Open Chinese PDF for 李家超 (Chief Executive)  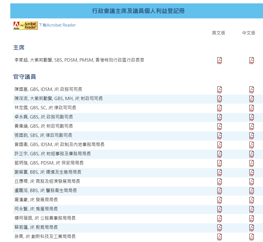click(252, 60)
